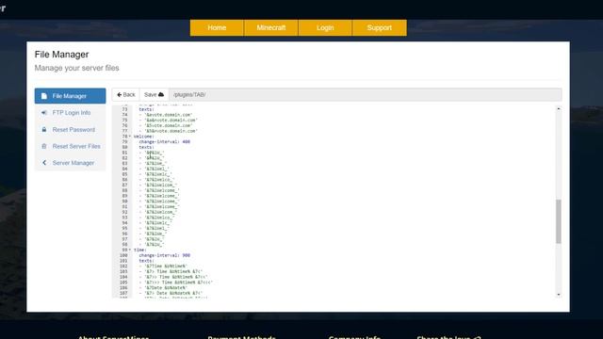Place cursor on 'change-interval: 900' on line 100

165,255
